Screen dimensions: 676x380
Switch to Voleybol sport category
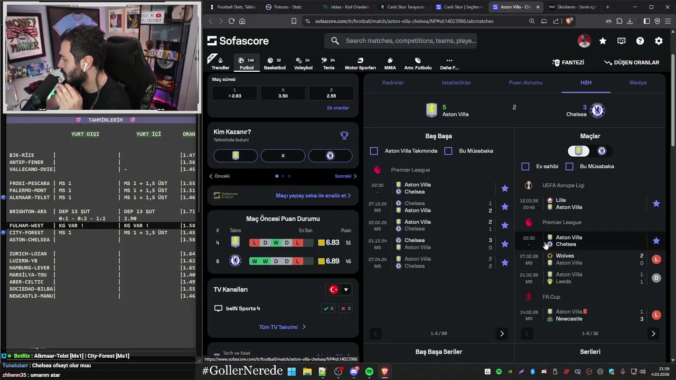(303, 63)
